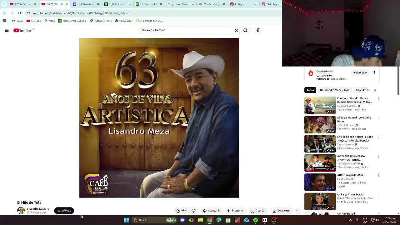The height and width of the screenshot is (225, 400).
Task: Clear the search box text
Action: 236,30
